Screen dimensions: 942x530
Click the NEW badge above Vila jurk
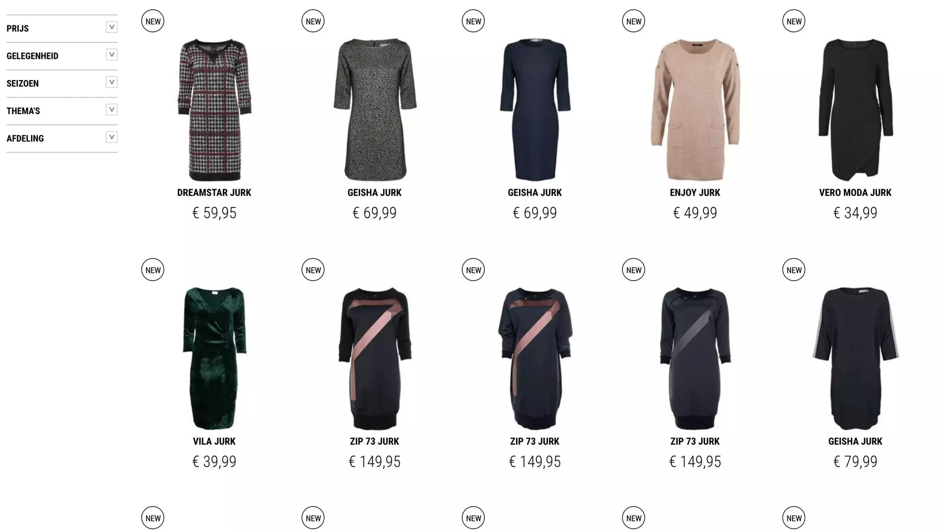pyautogui.click(x=153, y=270)
